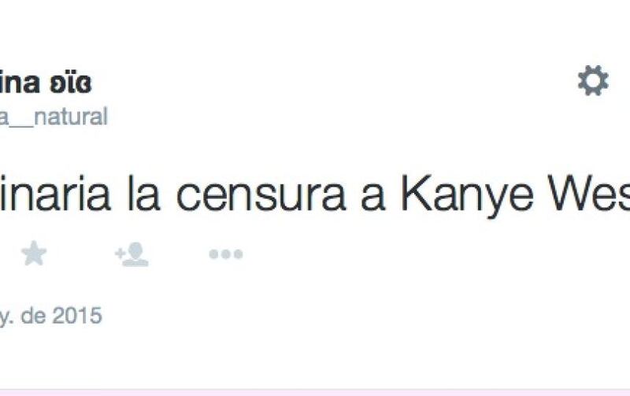
Task: Click the "y." month abbreviation in date
Action: click(6, 317)
